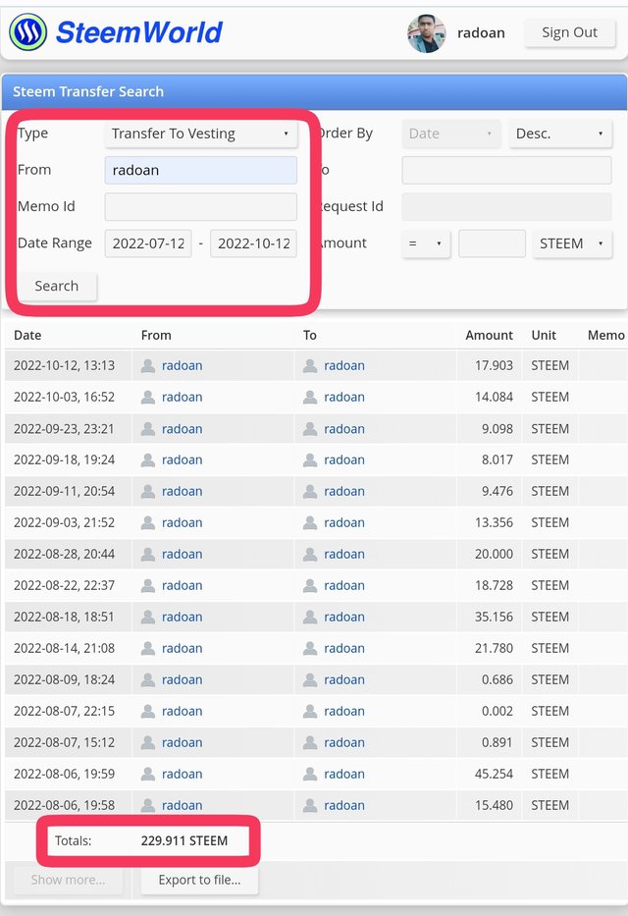Click the From column header
The width and height of the screenshot is (628, 916).
pyautogui.click(x=156, y=336)
